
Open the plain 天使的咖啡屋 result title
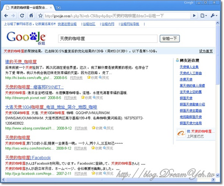pyautogui.click(x=18, y=137)
